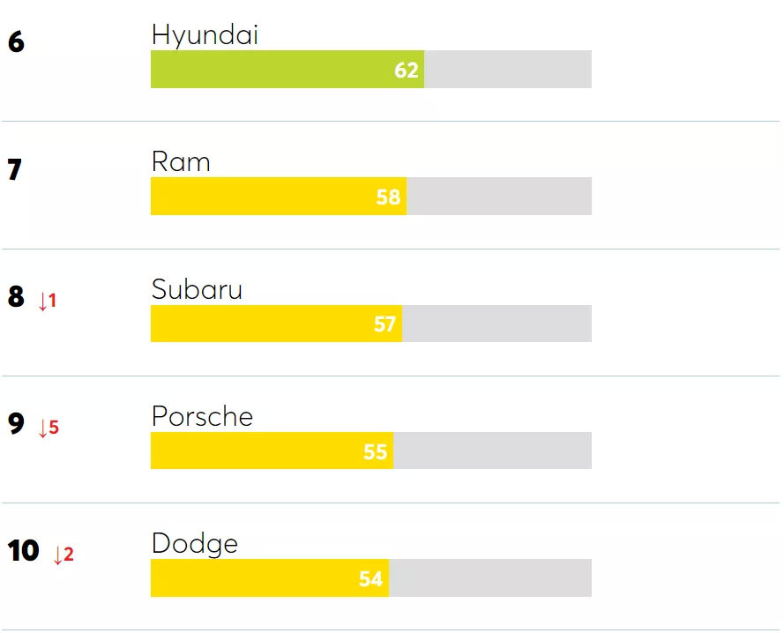Click the score number 58
The image size is (784, 633).
coord(389,197)
